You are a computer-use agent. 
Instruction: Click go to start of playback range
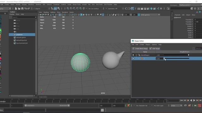(181, 100)
